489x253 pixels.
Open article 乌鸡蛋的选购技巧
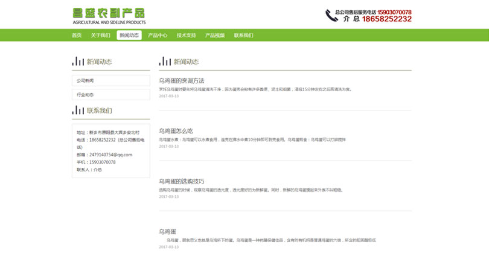click(181, 181)
